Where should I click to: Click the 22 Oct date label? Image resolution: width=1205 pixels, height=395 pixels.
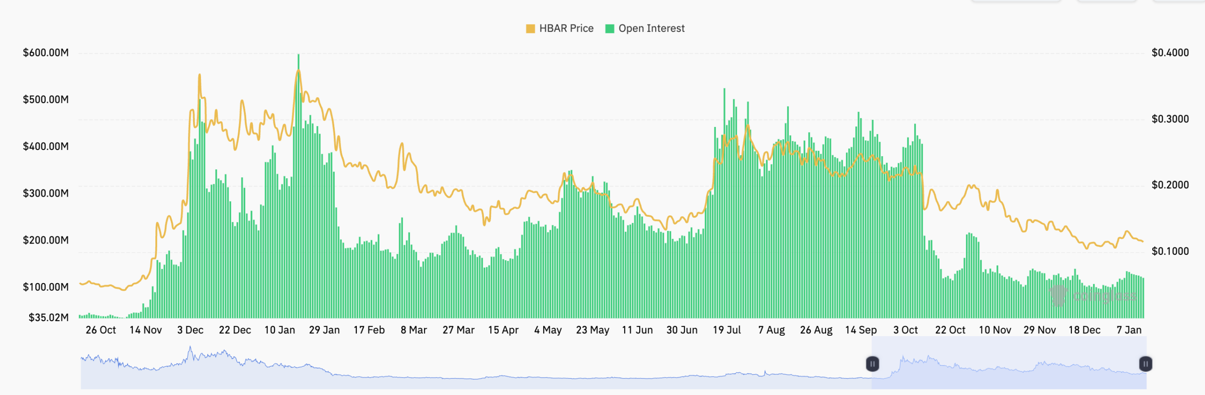[950, 330]
